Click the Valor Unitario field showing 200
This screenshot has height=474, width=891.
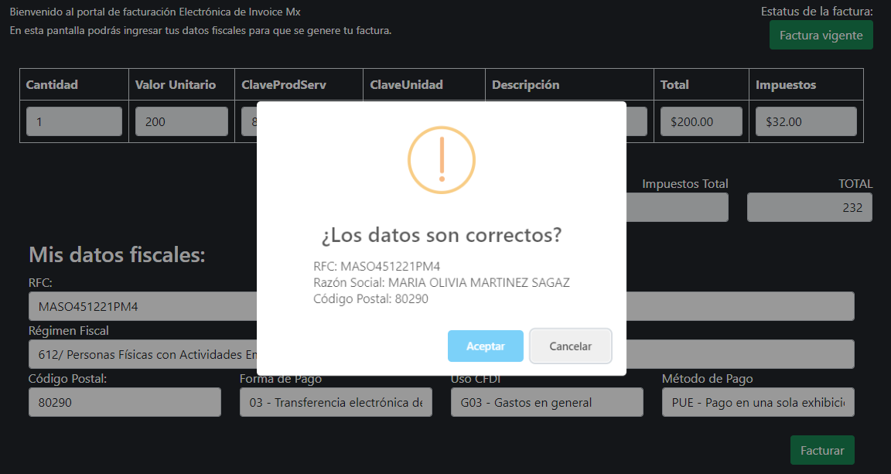click(181, 121)
